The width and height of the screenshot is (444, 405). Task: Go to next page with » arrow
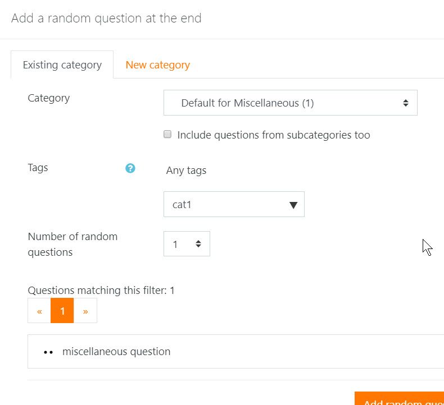point(85,311)
